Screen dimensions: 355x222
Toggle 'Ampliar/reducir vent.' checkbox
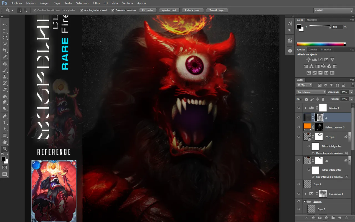[82, 10]
